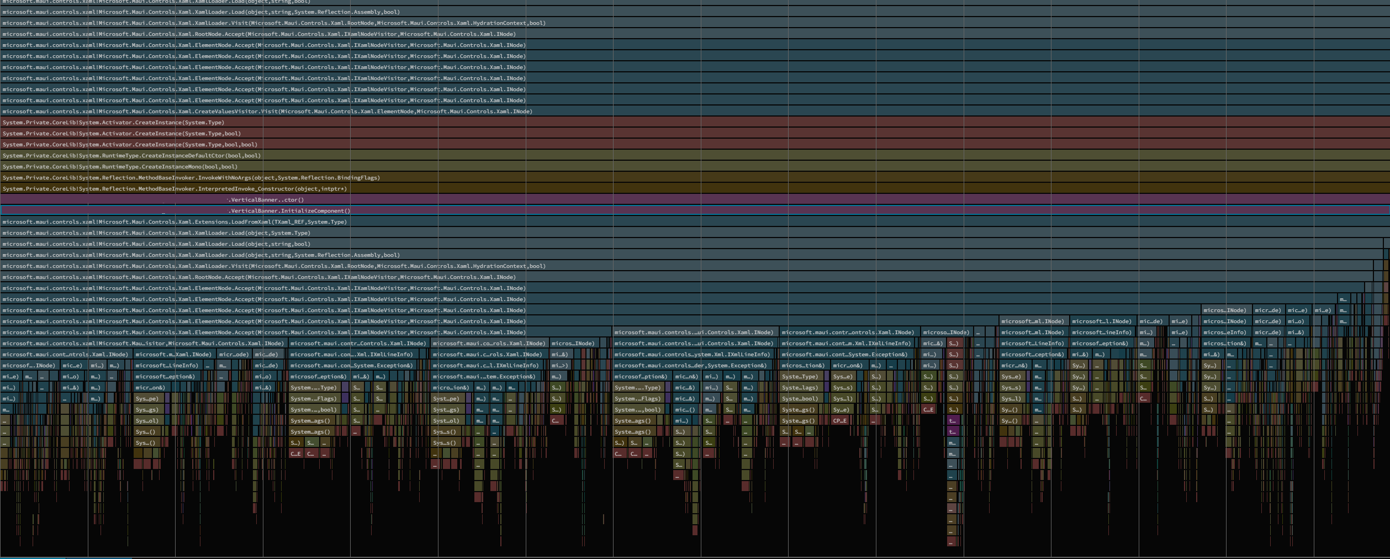The image size is (1390, 559).
Task: Click the highlighted VerticalBanner.InitializeComponent() frame
Action: click(x=695, y=210)
